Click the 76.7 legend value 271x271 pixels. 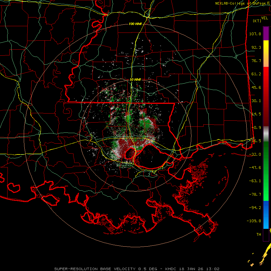[256, 61]
